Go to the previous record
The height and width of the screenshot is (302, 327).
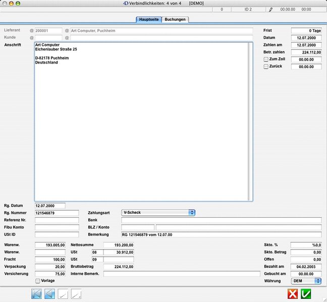tap(49, 294)
